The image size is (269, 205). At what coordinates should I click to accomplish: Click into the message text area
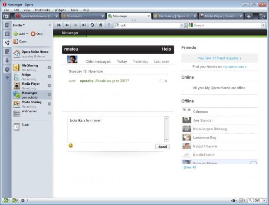coord(116,129)
